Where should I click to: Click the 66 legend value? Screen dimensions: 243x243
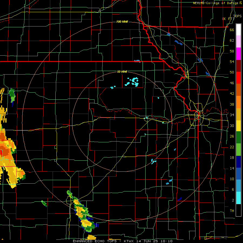pyautogui.click(x=232, y=30)
